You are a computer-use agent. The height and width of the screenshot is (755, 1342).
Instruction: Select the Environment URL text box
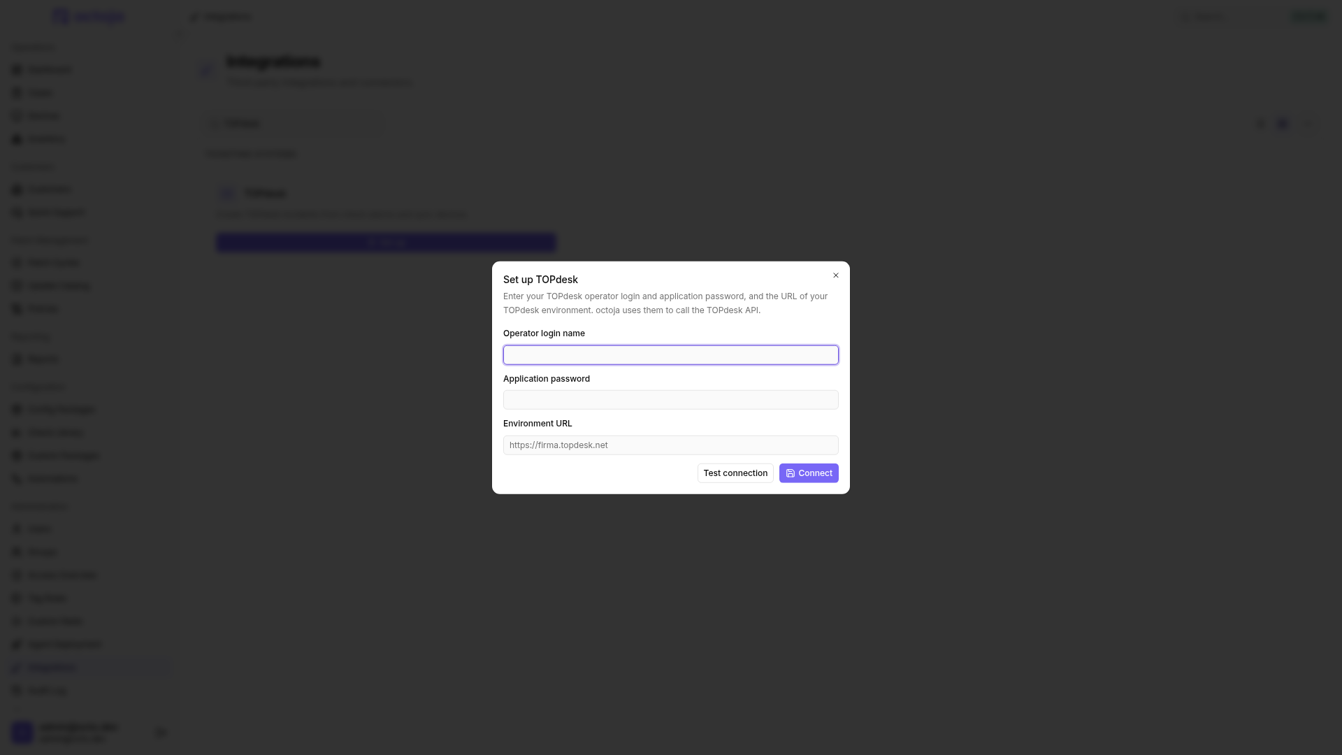pos(671,445)
